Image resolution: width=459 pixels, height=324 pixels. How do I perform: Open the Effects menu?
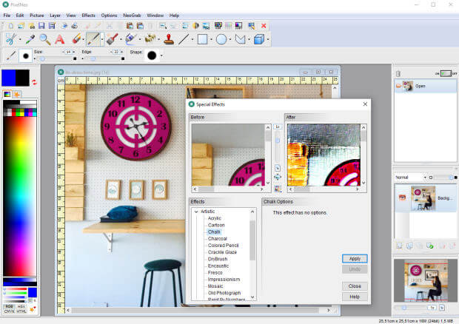click(x=88, y=16)
